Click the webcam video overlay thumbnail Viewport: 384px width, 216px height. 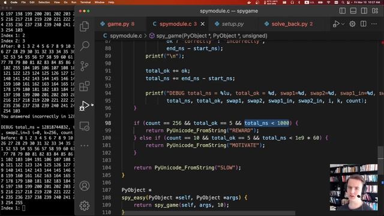point(353,187)
